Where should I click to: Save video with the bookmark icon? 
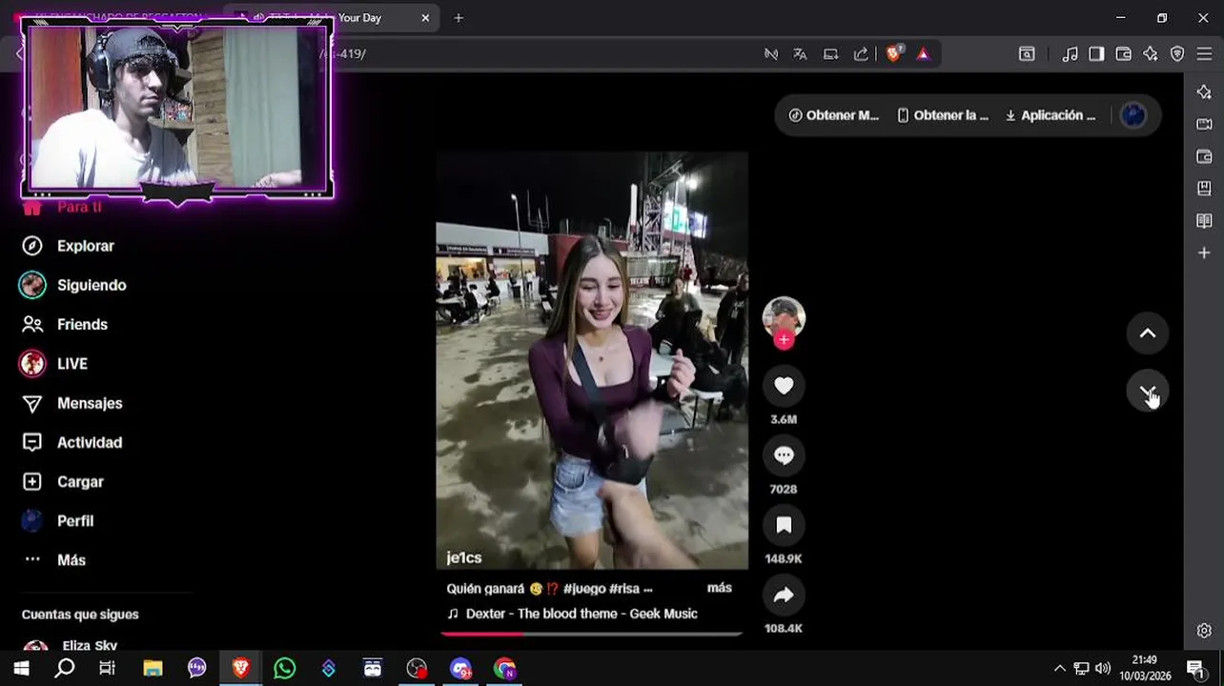[784, 525]
